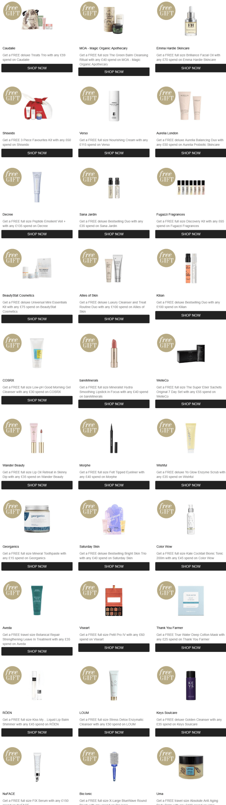Click the COSRX cleanser tube image

click(37, 353)
